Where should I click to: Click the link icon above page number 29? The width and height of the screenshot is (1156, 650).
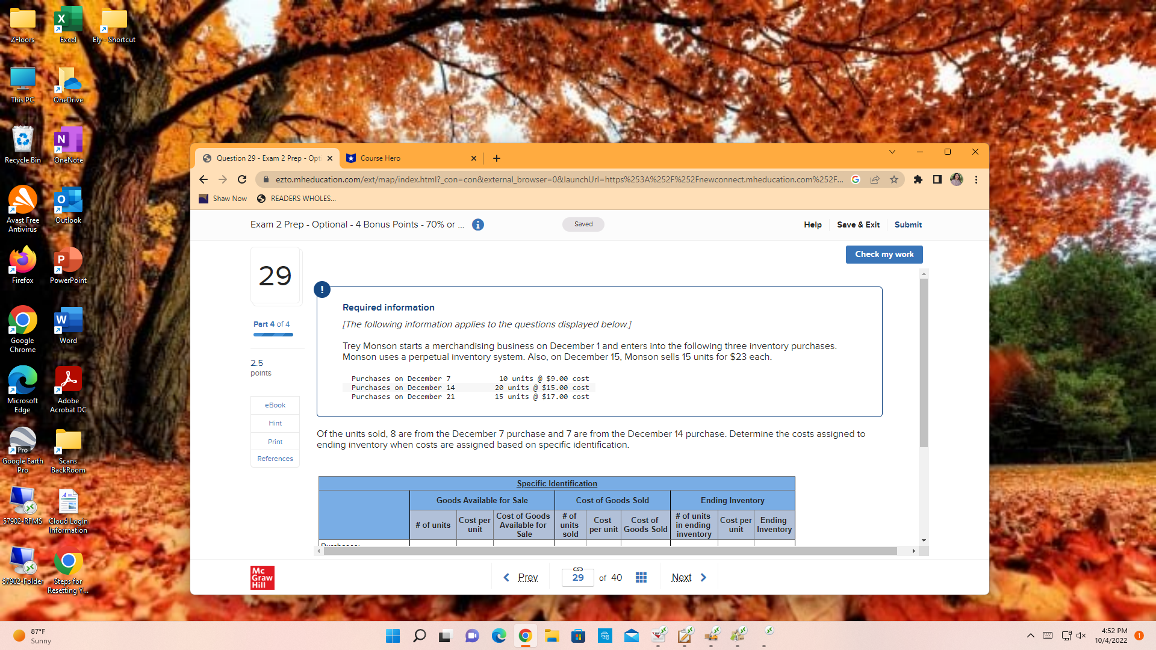(x=577, y=568)
